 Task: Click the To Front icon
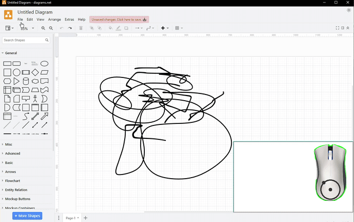tap(92, 28)
